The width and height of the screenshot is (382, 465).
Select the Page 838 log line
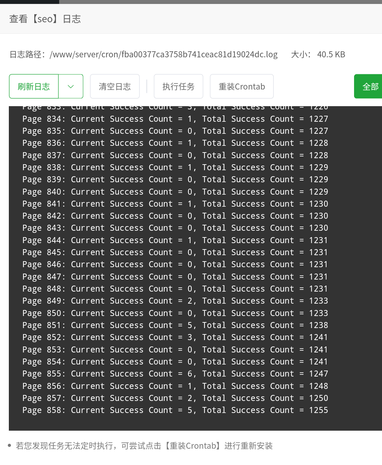[x=175, y=168]
